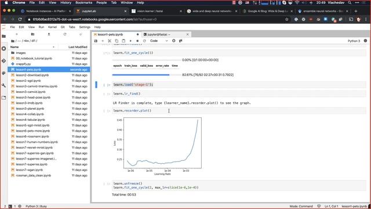Open the notebook tools wrench icon

(4, 85)
